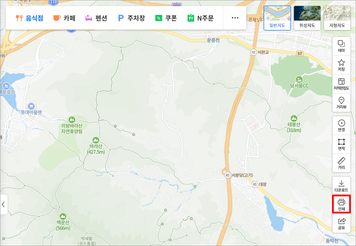Click the N주문 order filter button
Screen dimensions: 356x246
tap(201, 18)
